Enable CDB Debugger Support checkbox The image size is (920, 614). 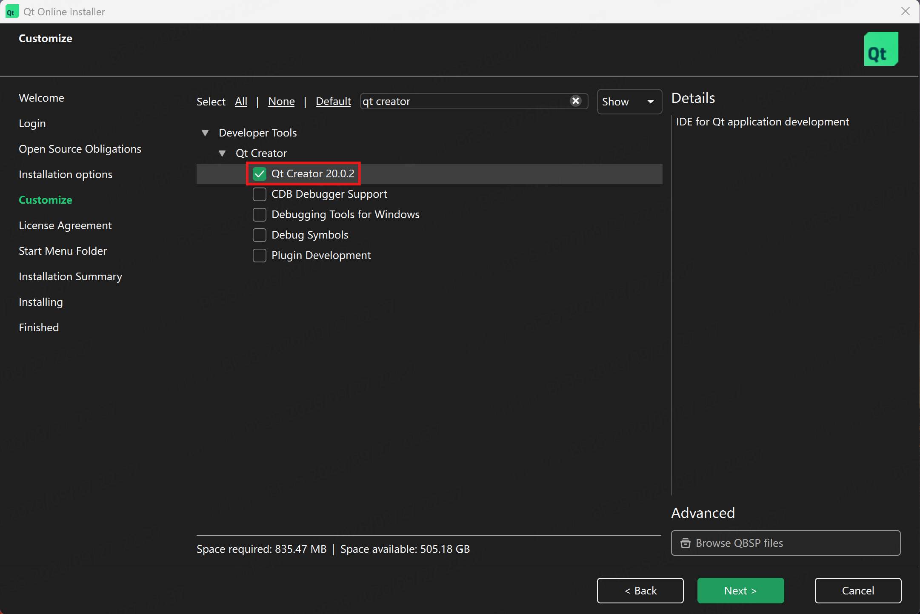[x=260, y=194]
